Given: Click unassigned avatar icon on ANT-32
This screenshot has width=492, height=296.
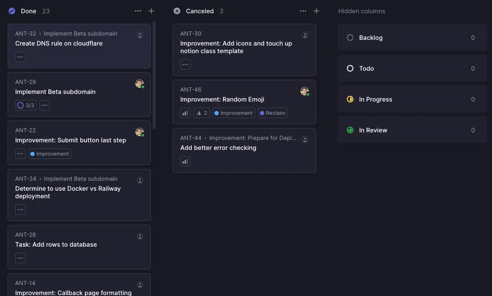Looking at the screenshot, I should (x=140, y=35).
